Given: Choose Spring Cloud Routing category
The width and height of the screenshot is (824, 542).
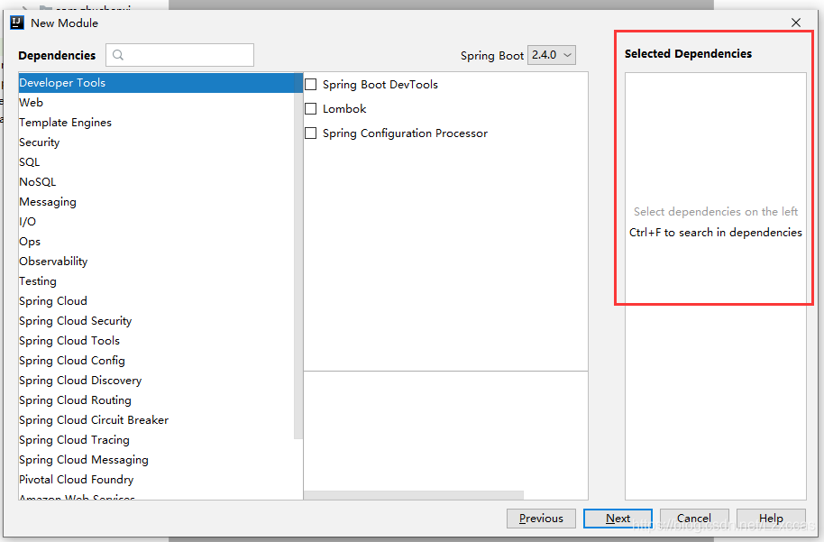Looking at the screenshot, I should click(160, 400).
